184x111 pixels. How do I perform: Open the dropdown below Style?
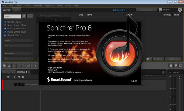coord(19,46)
